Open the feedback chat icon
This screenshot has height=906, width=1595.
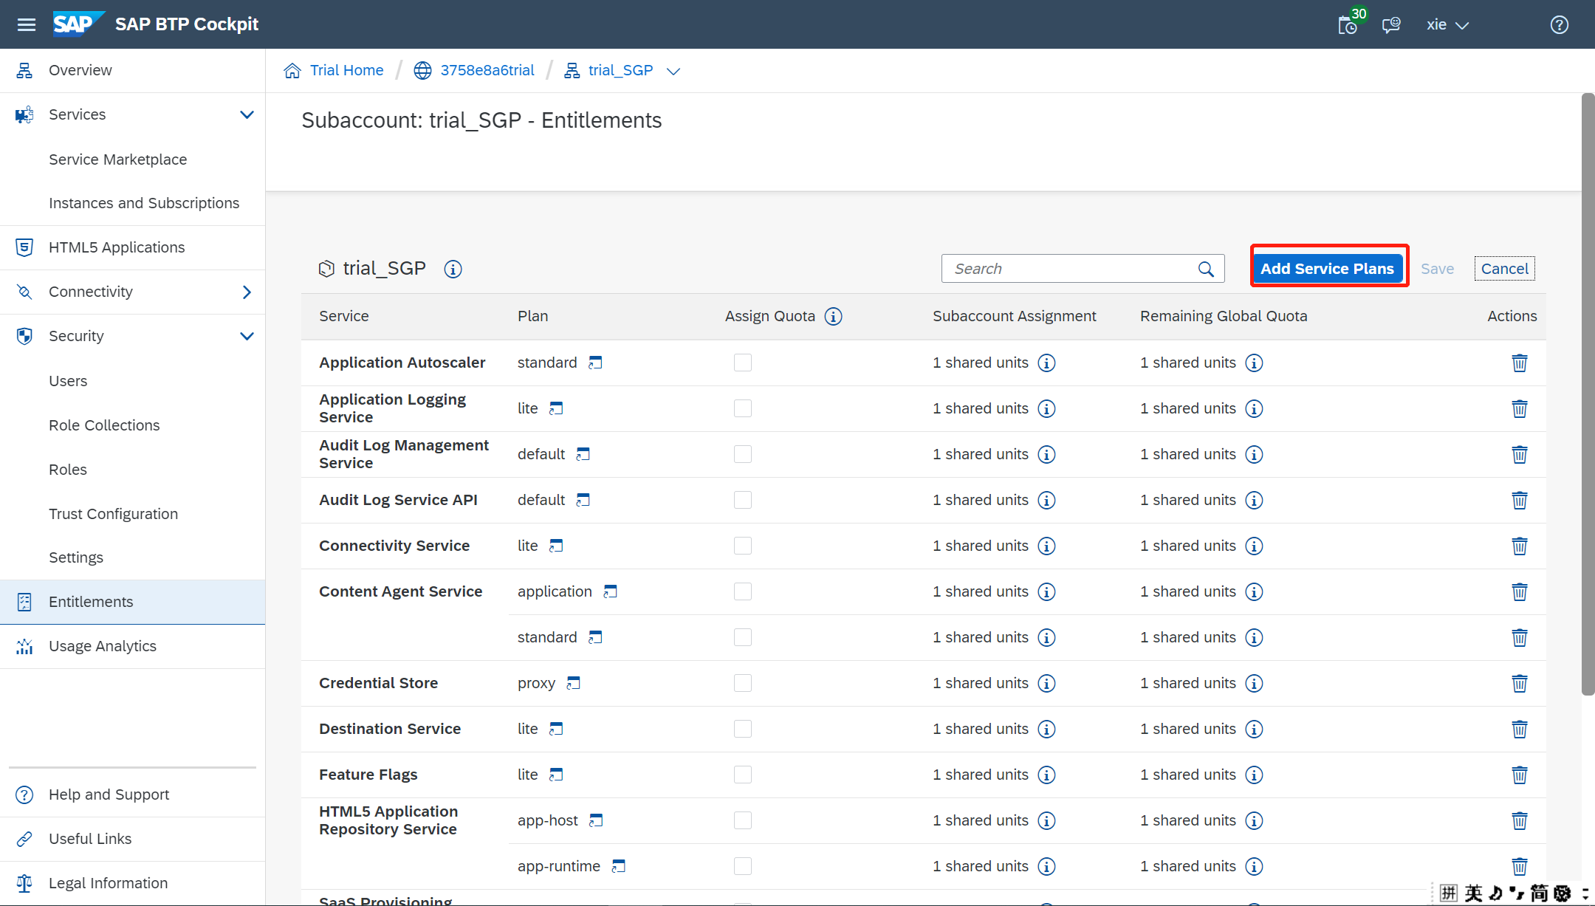pos(1391,25)
